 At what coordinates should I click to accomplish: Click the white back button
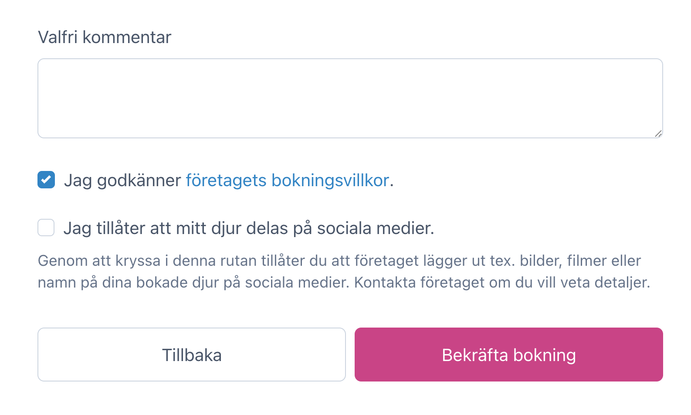pyautogui.click(x=192, y=355)
